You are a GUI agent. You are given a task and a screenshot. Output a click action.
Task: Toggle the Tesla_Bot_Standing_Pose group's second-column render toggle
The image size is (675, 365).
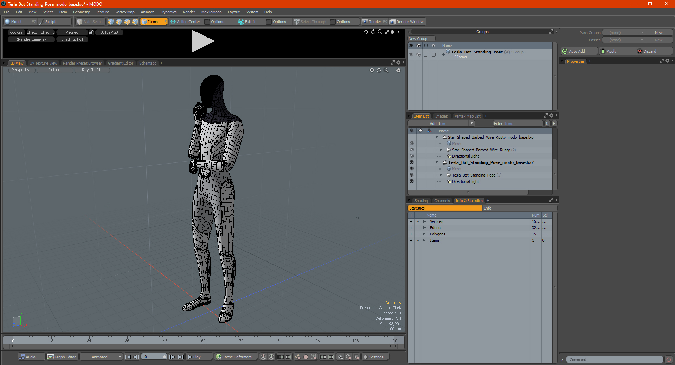[x=418, y=54]
